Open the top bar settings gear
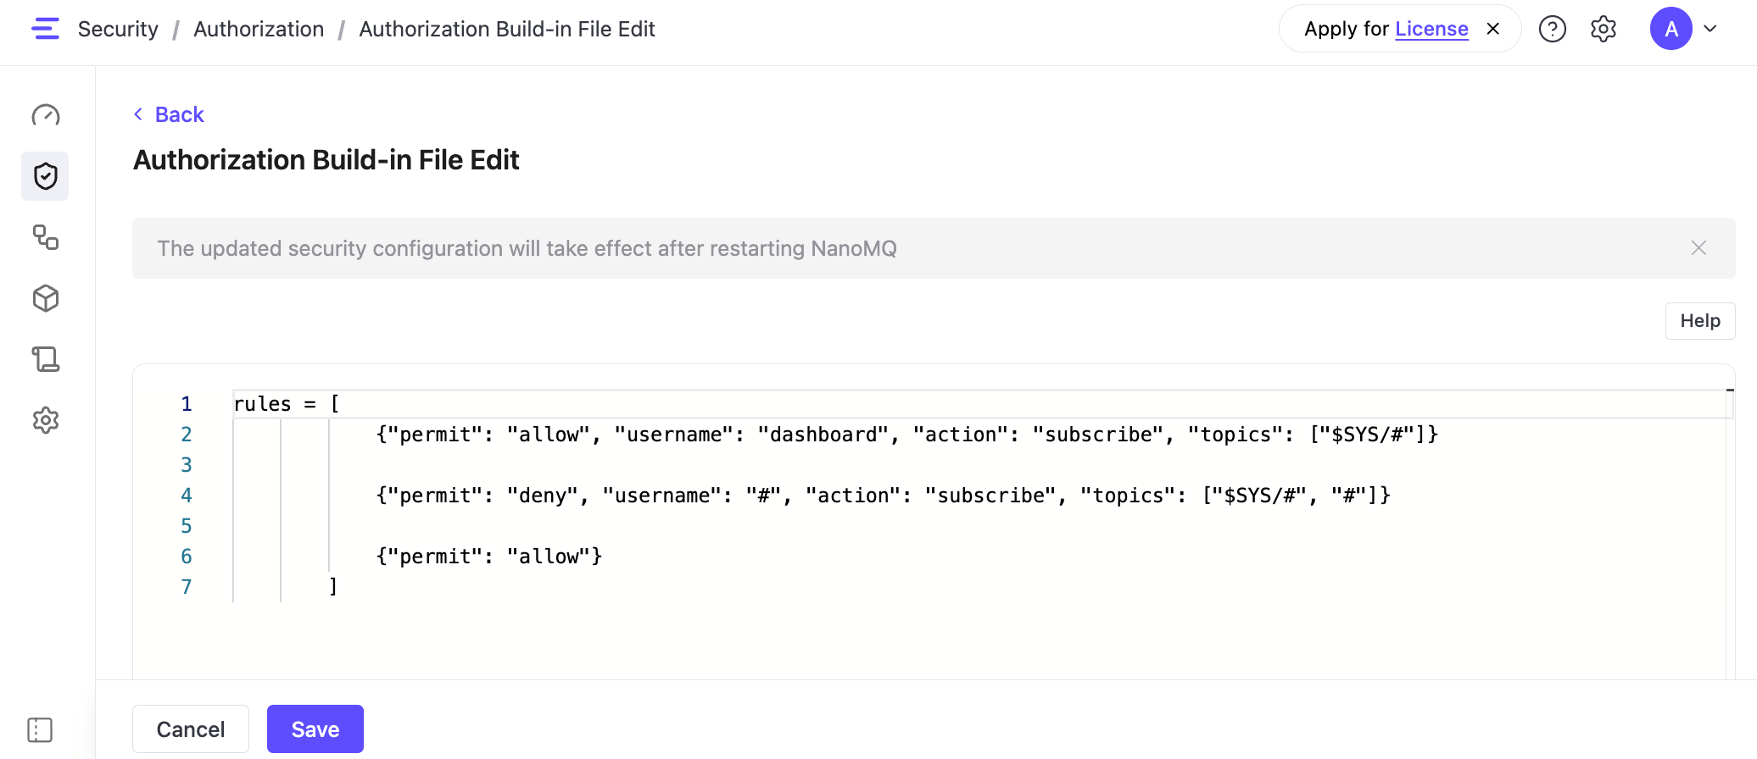This screenshot has height=759, width=1757. pyautogui.click(x=1603, y=29)
